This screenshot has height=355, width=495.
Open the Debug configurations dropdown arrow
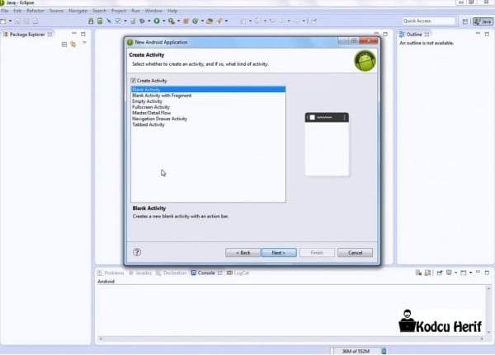coord(149,21)
